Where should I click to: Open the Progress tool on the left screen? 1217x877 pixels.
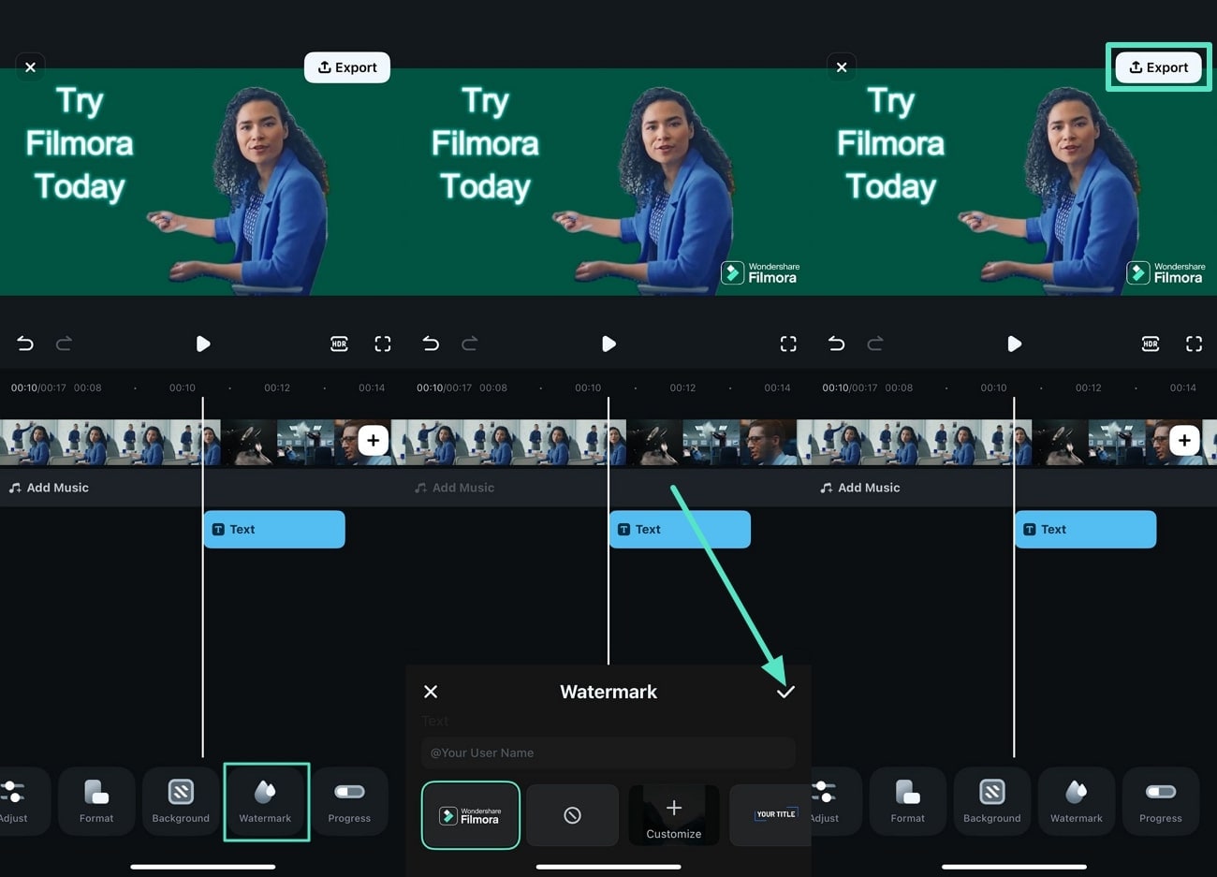pyautogui.click(x=349, y=801)
